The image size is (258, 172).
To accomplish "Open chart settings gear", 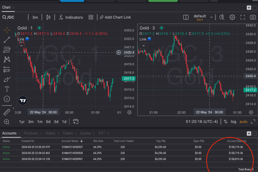I will pos(232,17).
